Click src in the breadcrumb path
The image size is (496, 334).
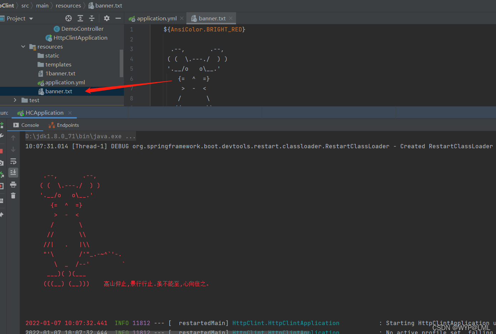25,5
